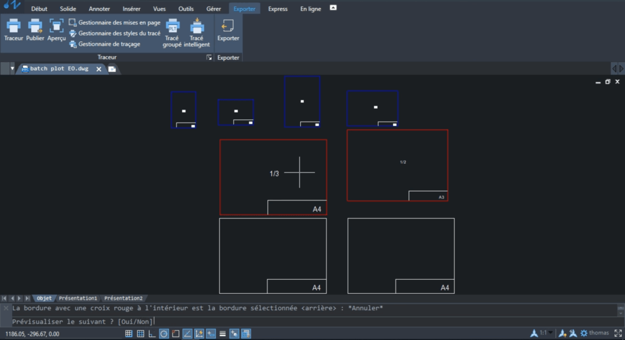Click command history scroll up arrow
This screenshot has width=625, height=340.
click(621, 307)
